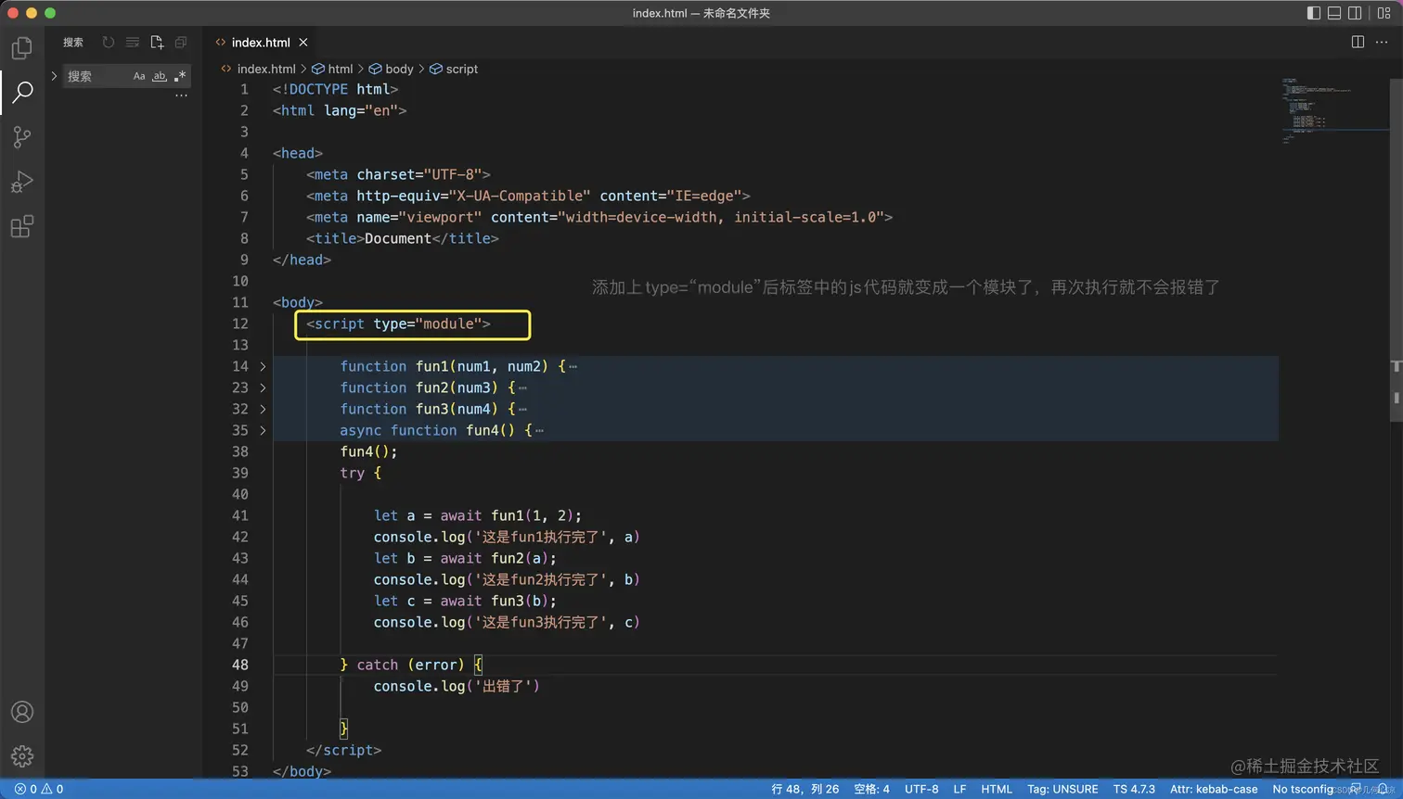Toggle search details ellipsis
The image size is (1403, 799).
(x=181, y=95)
